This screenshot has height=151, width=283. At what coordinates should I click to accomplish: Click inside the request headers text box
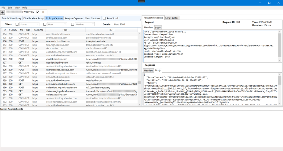211,46
